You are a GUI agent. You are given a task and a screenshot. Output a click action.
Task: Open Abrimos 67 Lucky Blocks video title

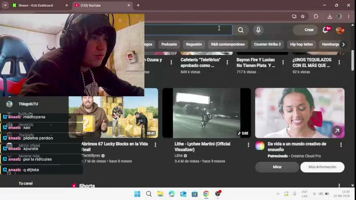tap(114, 147)
